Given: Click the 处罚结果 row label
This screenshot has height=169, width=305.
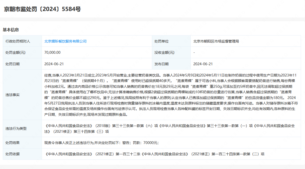Looking at the screenshot, I should point(13,143).
